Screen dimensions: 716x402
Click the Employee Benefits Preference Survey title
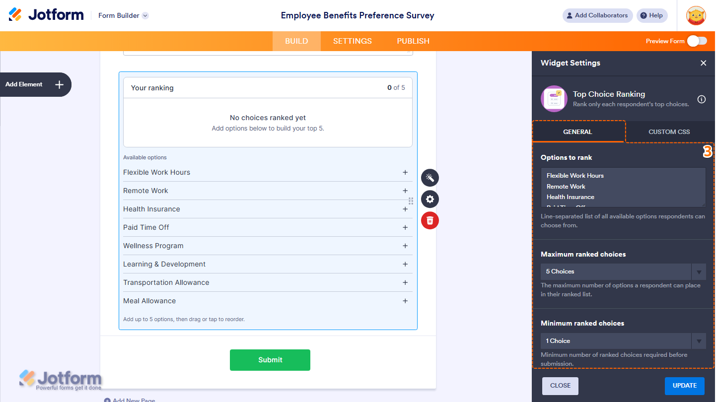pos(358,15)
